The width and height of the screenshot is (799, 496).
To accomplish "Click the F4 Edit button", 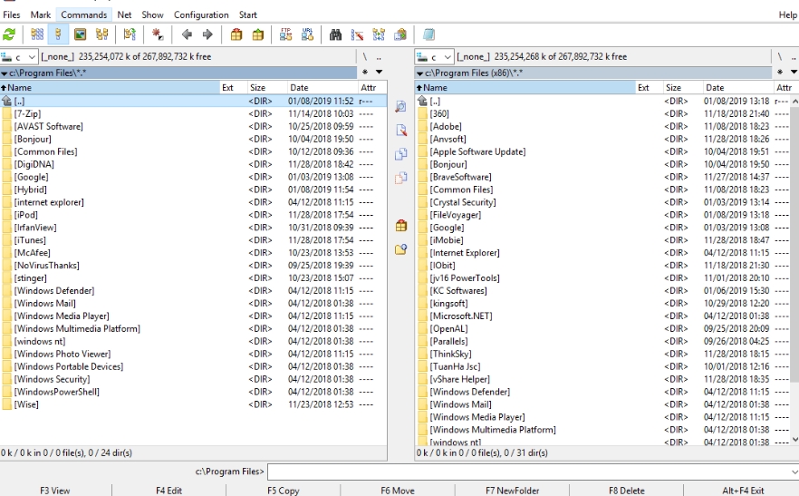I will point(168,491).
